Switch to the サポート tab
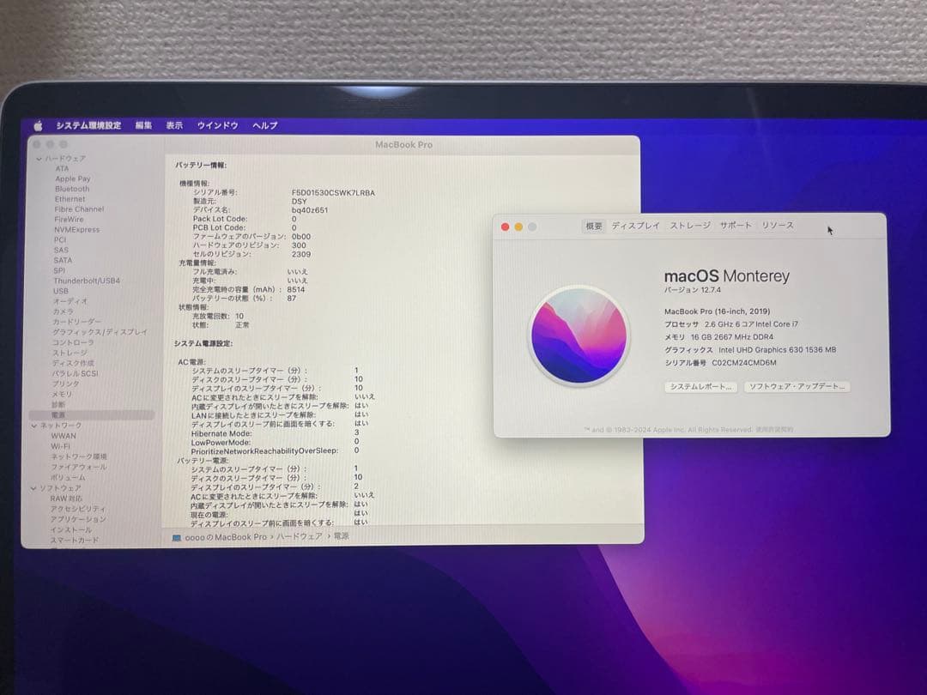 pos(736,225)
